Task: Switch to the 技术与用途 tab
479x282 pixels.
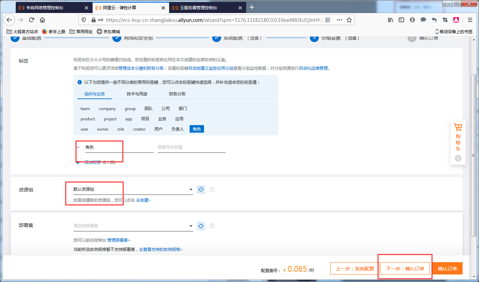Action: [137, 93]
